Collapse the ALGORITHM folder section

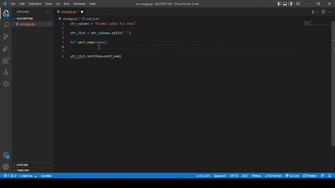(25, 19)
